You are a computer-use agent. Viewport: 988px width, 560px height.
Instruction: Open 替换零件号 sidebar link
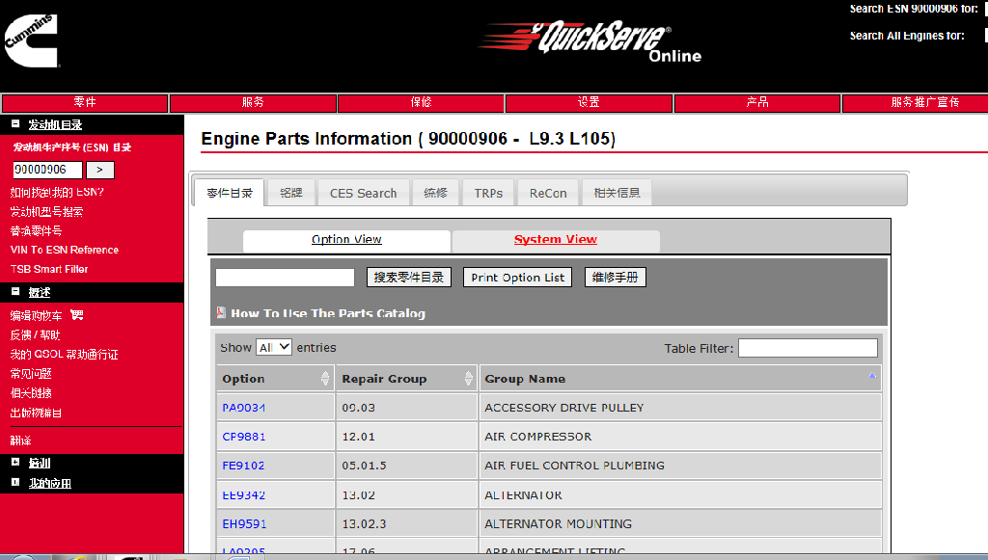click(x=36, y=231)
